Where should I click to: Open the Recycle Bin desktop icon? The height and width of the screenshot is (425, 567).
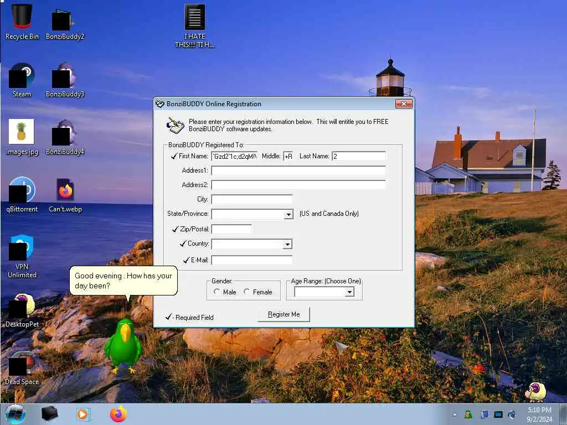click(x=22, y=22)
